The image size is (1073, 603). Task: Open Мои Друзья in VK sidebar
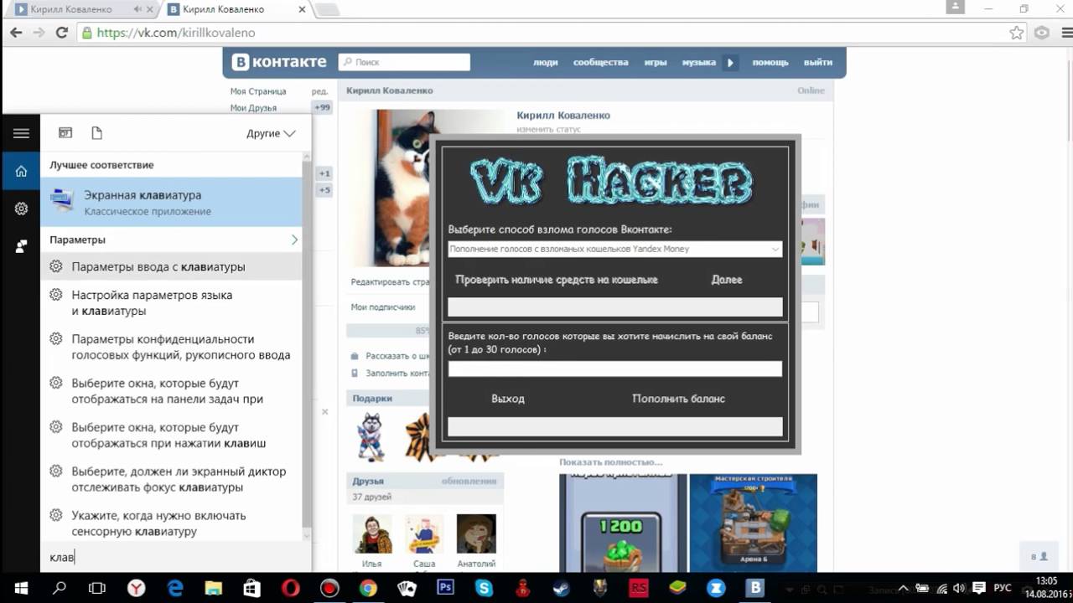point(253,107)
